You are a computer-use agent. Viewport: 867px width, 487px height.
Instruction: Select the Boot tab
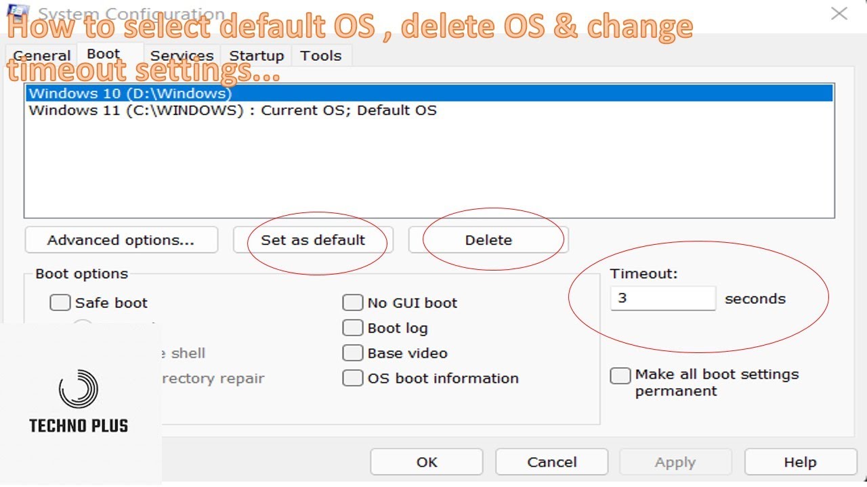pos(104,54)
